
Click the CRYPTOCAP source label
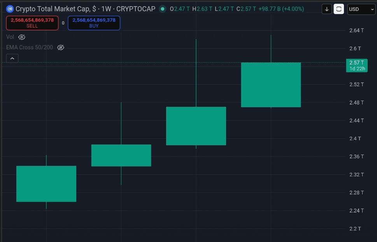(136, 9)
